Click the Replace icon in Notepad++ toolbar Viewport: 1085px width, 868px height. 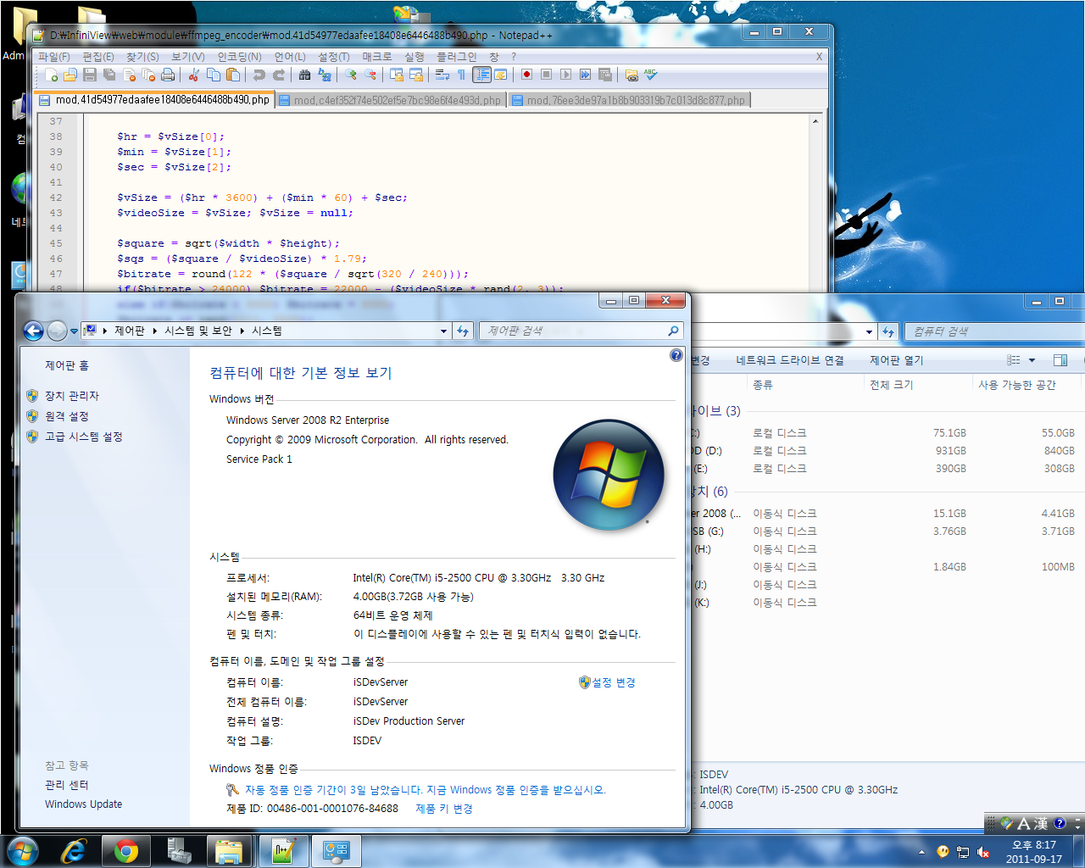pyautogui.click(x=325, y=75)
